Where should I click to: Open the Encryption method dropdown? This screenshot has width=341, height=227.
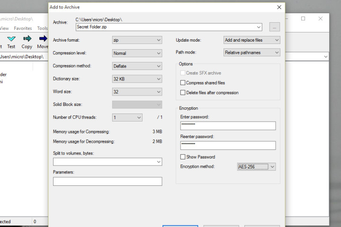click(x=256, y=166)
